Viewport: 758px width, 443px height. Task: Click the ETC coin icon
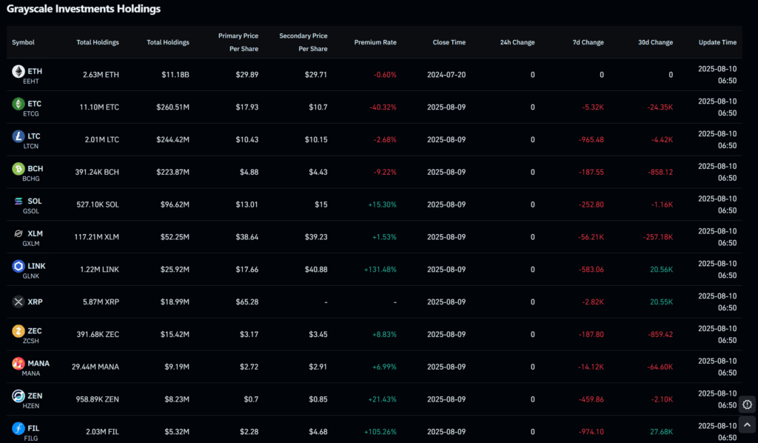[x=19, y=104]
